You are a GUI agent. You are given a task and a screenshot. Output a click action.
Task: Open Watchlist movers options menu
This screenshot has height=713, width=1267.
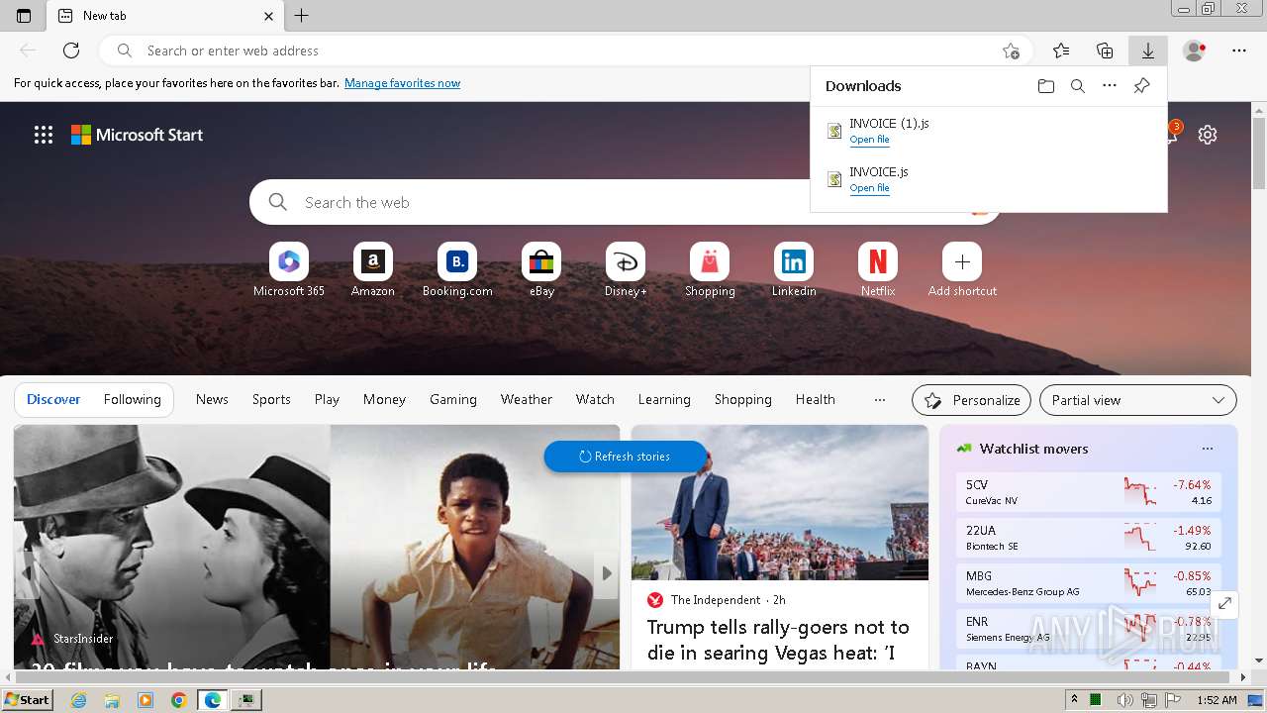1208,449
